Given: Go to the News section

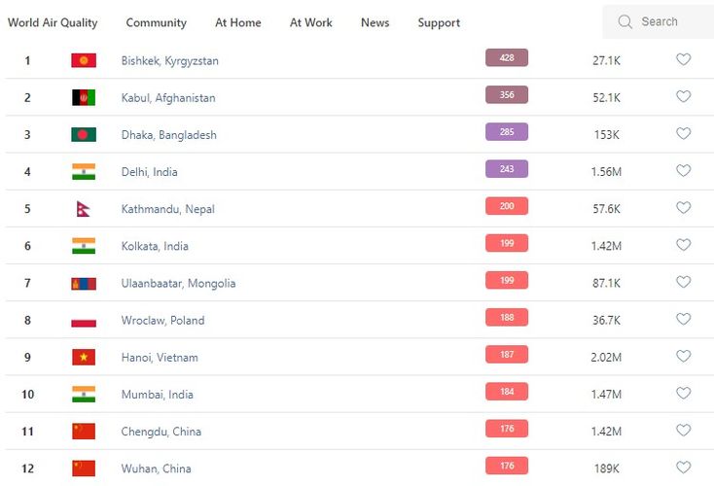Looking at the screenshot, I should click(x=375, y=22).
